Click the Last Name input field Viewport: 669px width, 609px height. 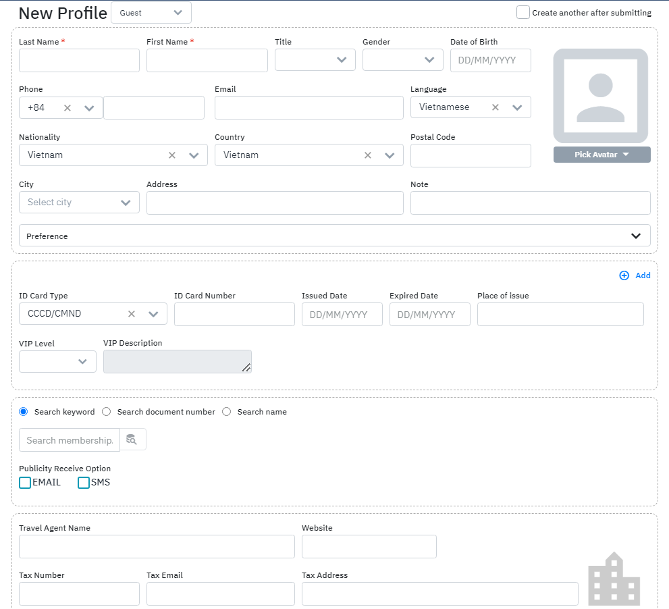(79, 61)
